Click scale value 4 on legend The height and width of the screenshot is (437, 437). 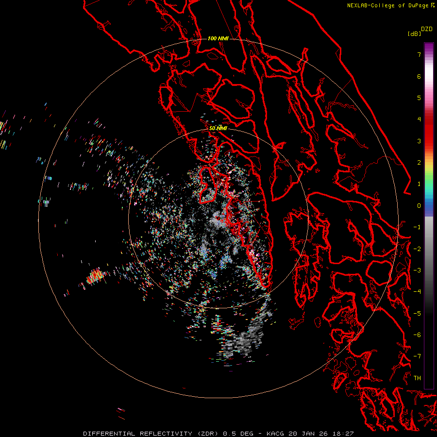[419, 119]
